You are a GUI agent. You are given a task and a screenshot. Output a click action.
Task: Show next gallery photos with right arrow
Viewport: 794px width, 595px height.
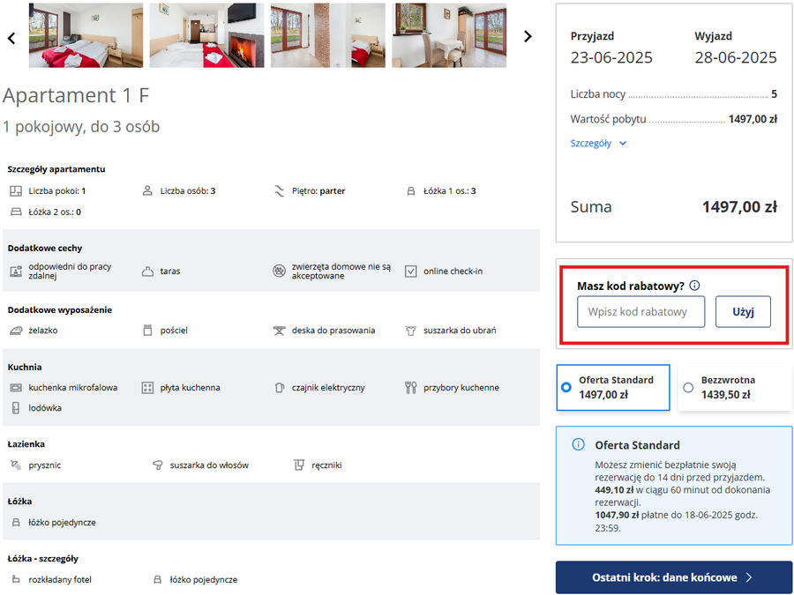tap(528, 37)
